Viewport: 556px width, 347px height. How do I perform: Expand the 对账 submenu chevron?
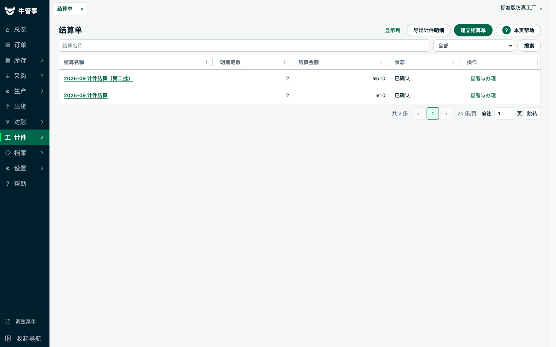pos(42,122)
